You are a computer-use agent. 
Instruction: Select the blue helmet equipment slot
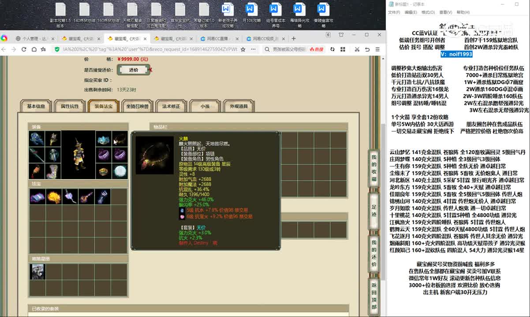click(37, 139)
